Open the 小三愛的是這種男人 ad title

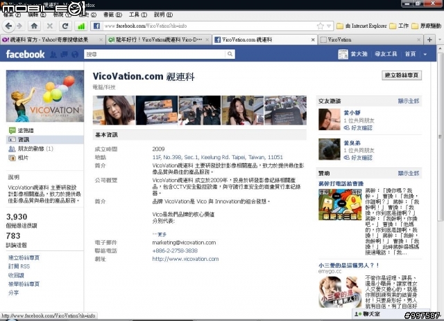pyautogui.click(x=348, y=265)
